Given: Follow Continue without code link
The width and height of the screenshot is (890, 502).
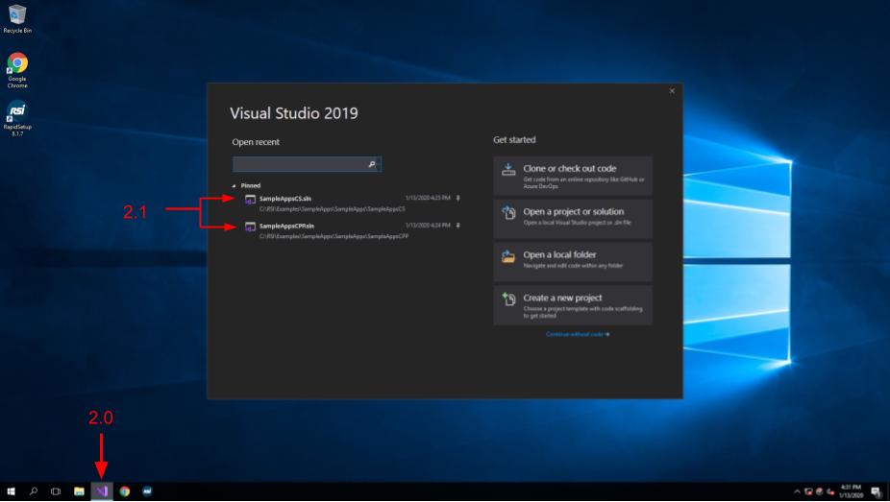Looking at the screenshot, I should [578, 334].
